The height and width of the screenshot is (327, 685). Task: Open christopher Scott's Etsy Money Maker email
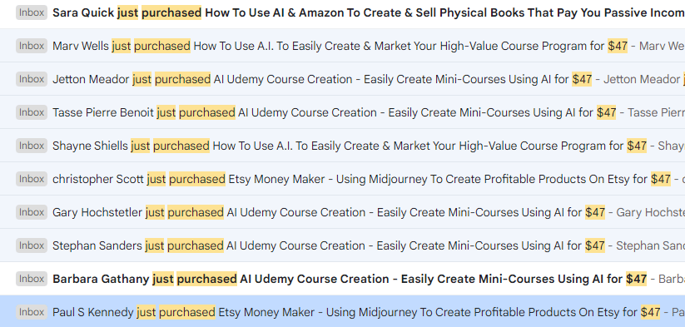(x=343, y=179)
